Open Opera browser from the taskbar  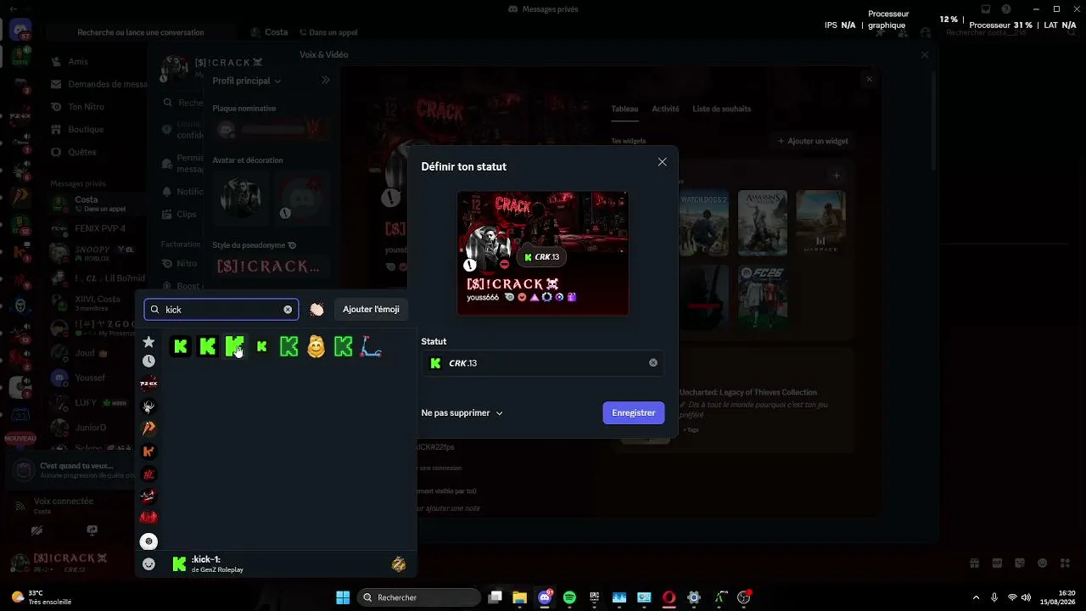tap(669, 597)
